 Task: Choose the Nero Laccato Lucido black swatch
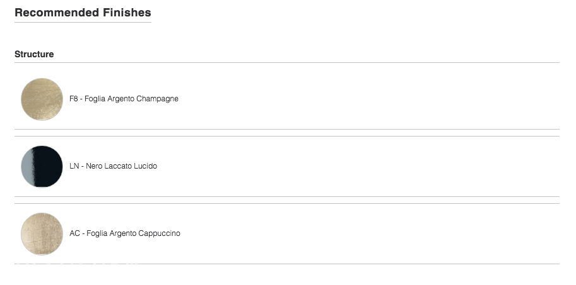pos(42,166)
